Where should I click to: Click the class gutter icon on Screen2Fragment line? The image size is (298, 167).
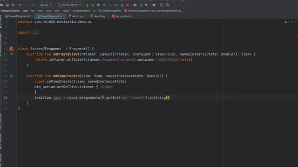(x=11, y=49)
